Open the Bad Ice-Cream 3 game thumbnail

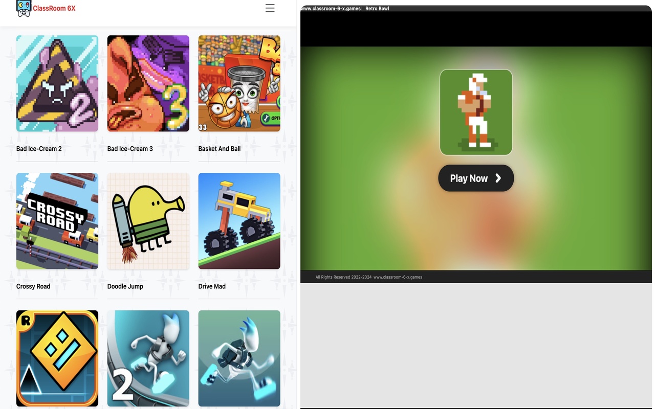tap(148, 83)
